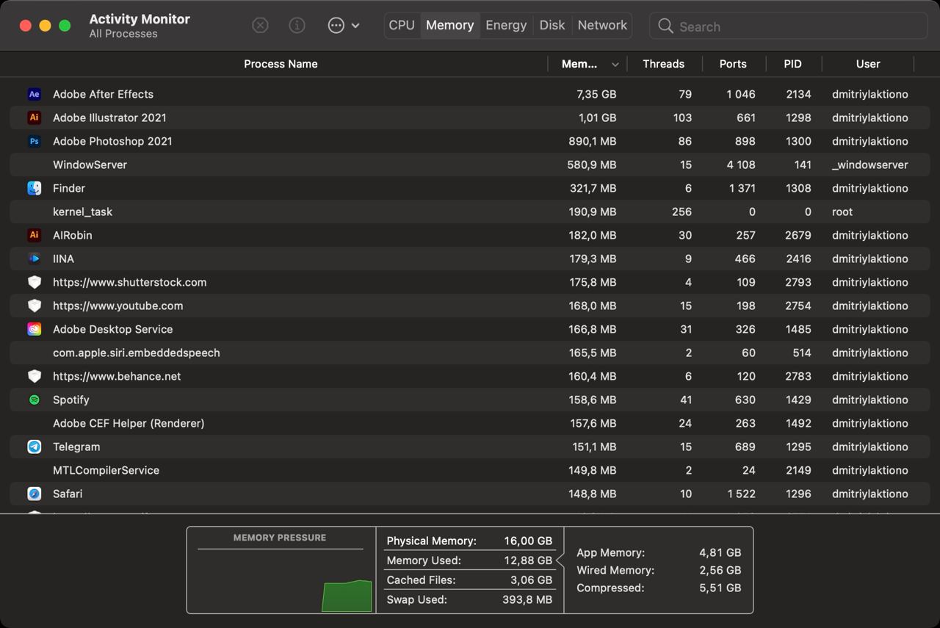The height and width of the screenshot is (628, 940).
Task: Click the process info toolbar icon
Action: click(x=297, y=25)
